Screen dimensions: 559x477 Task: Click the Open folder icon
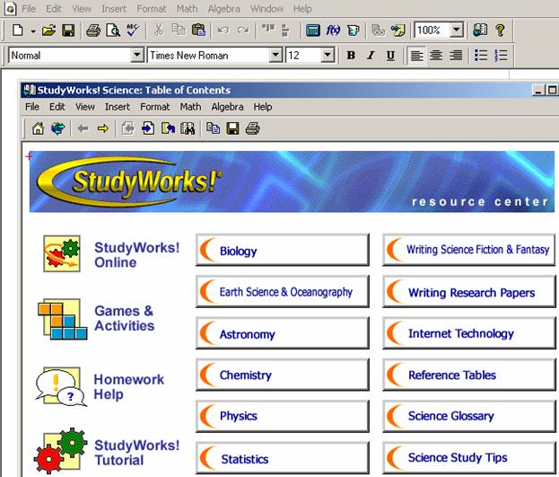coord(48,31)
